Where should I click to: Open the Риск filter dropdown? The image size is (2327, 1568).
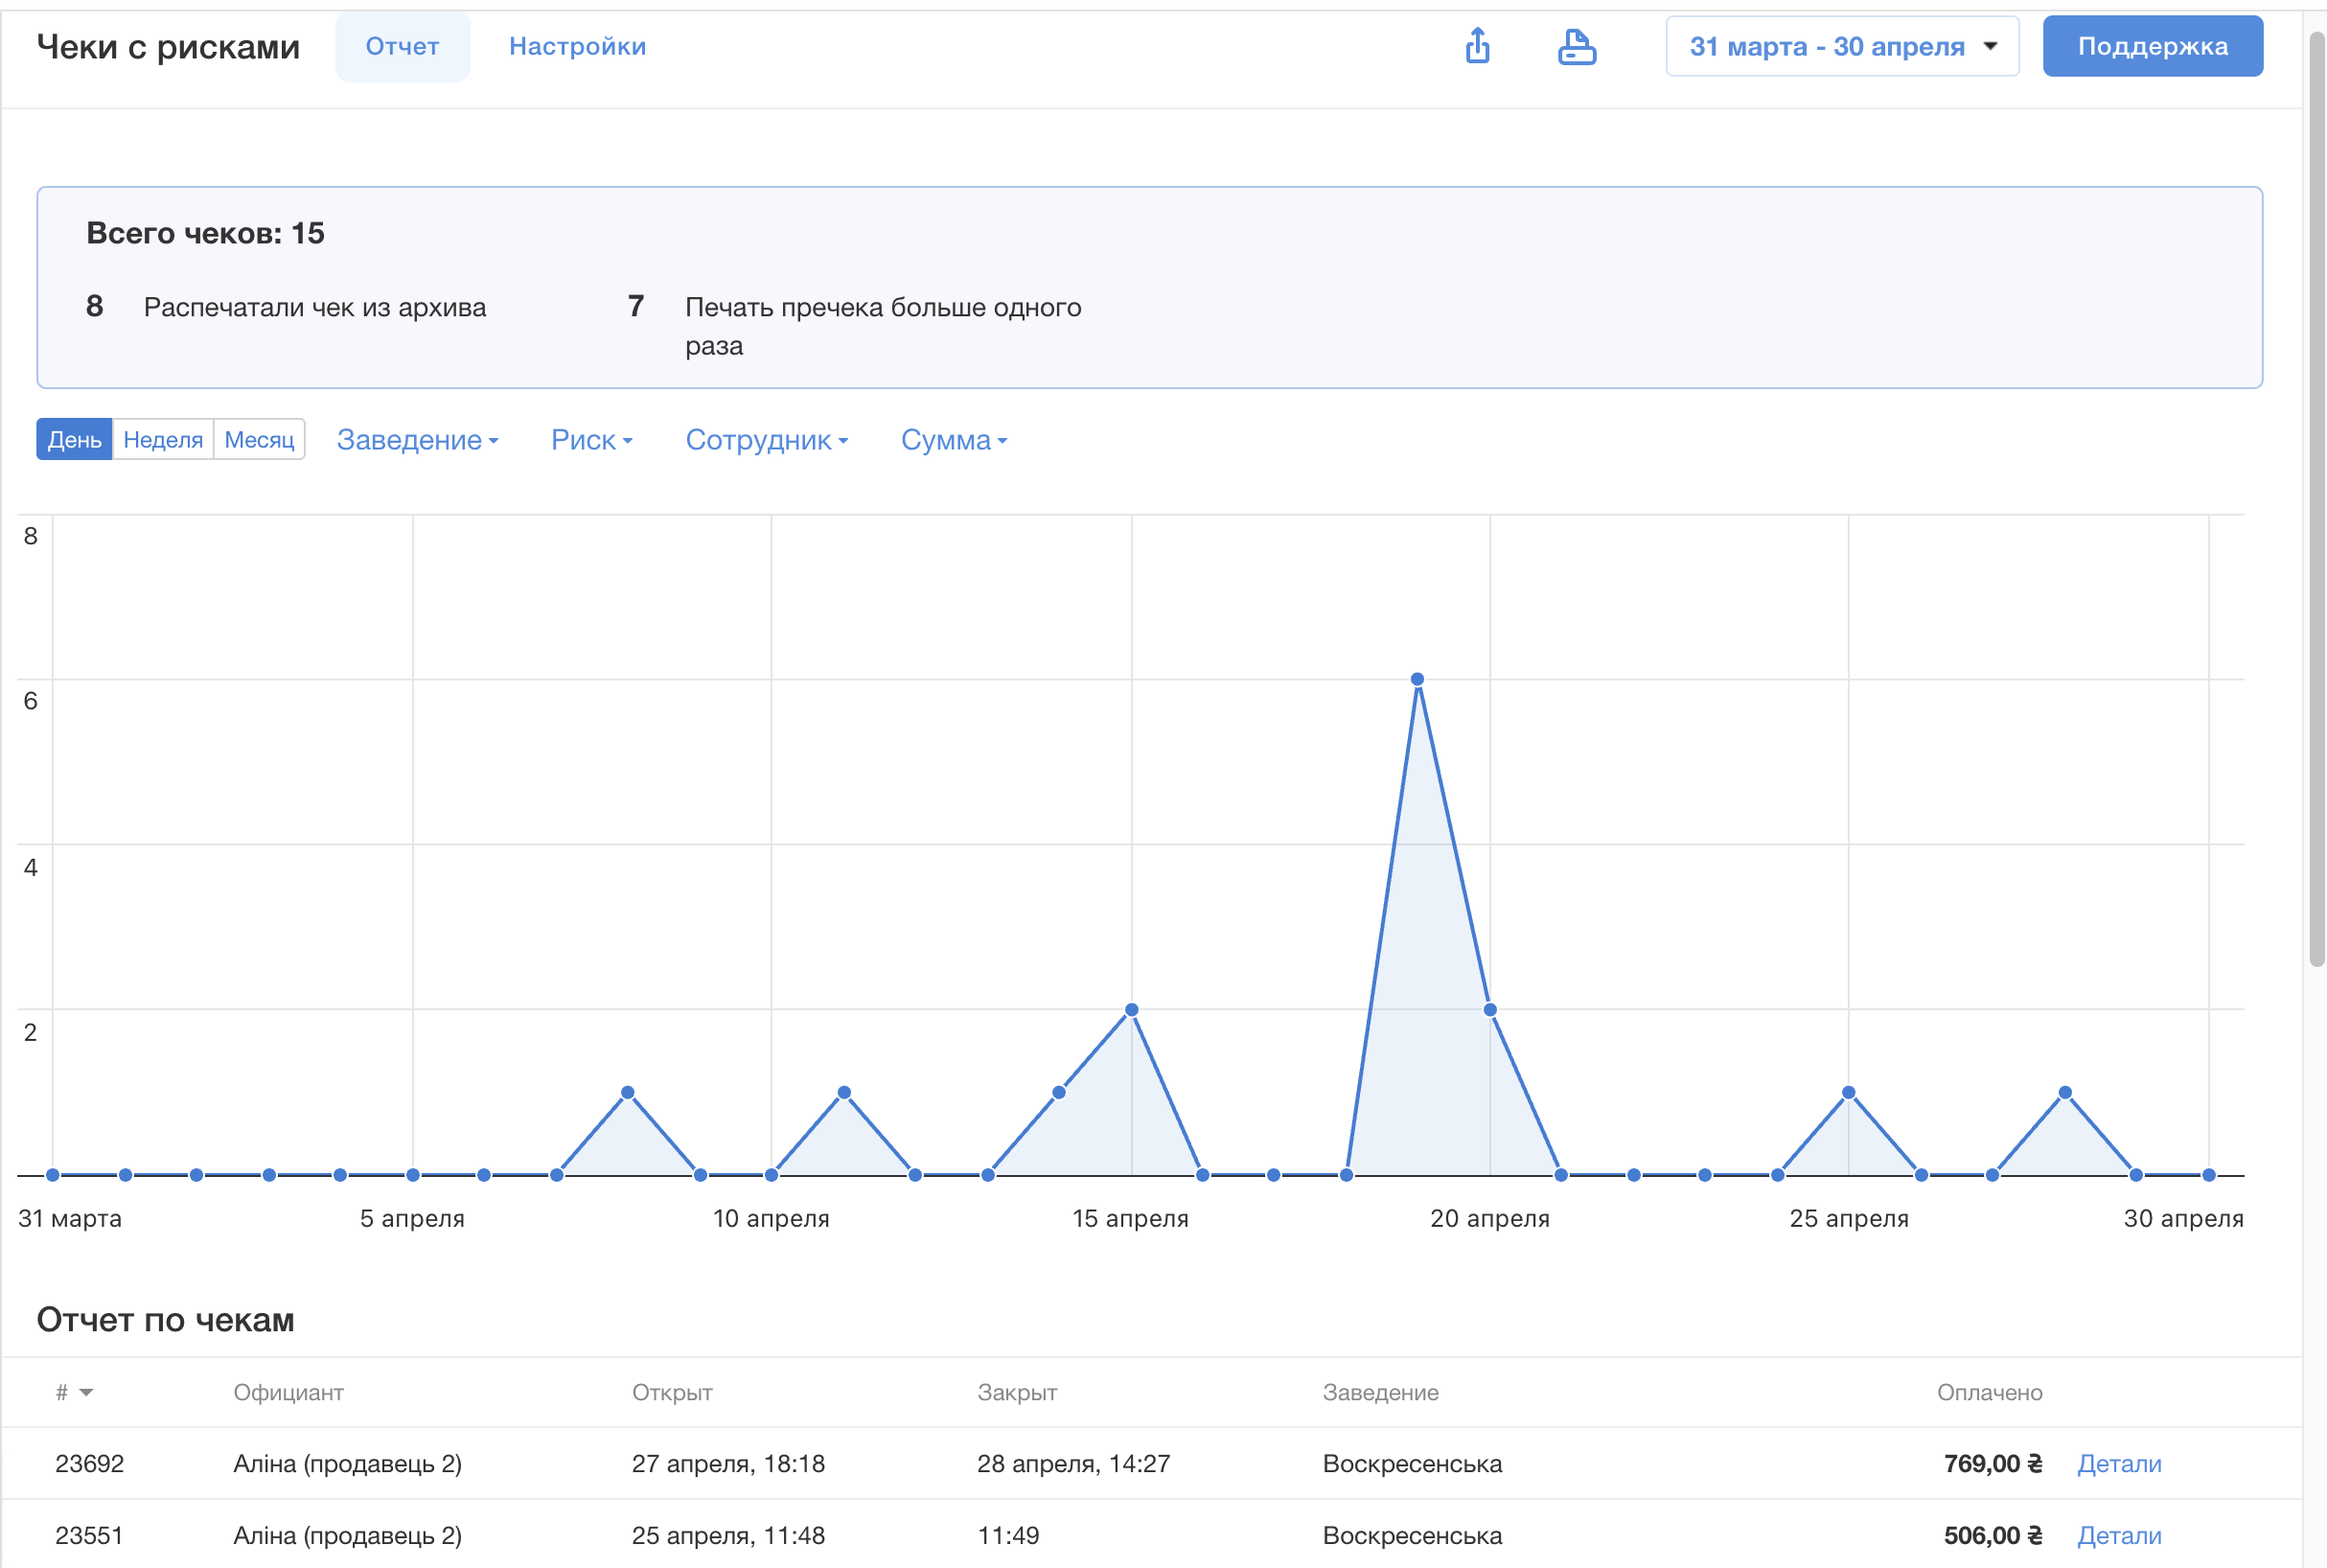click(592, 440)
